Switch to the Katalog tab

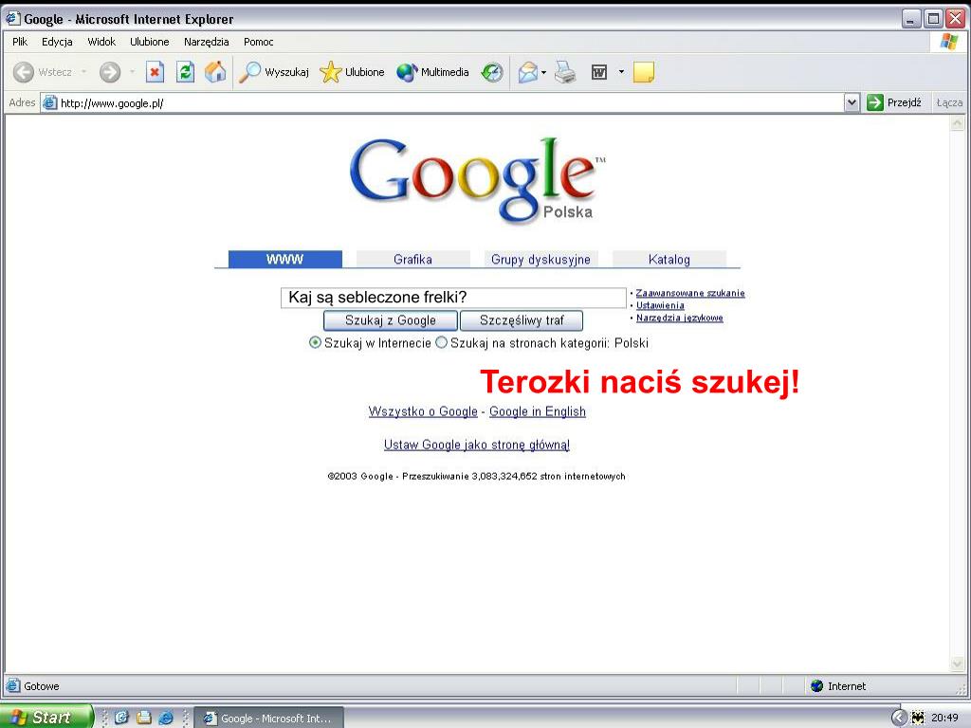tap(669, 259)
